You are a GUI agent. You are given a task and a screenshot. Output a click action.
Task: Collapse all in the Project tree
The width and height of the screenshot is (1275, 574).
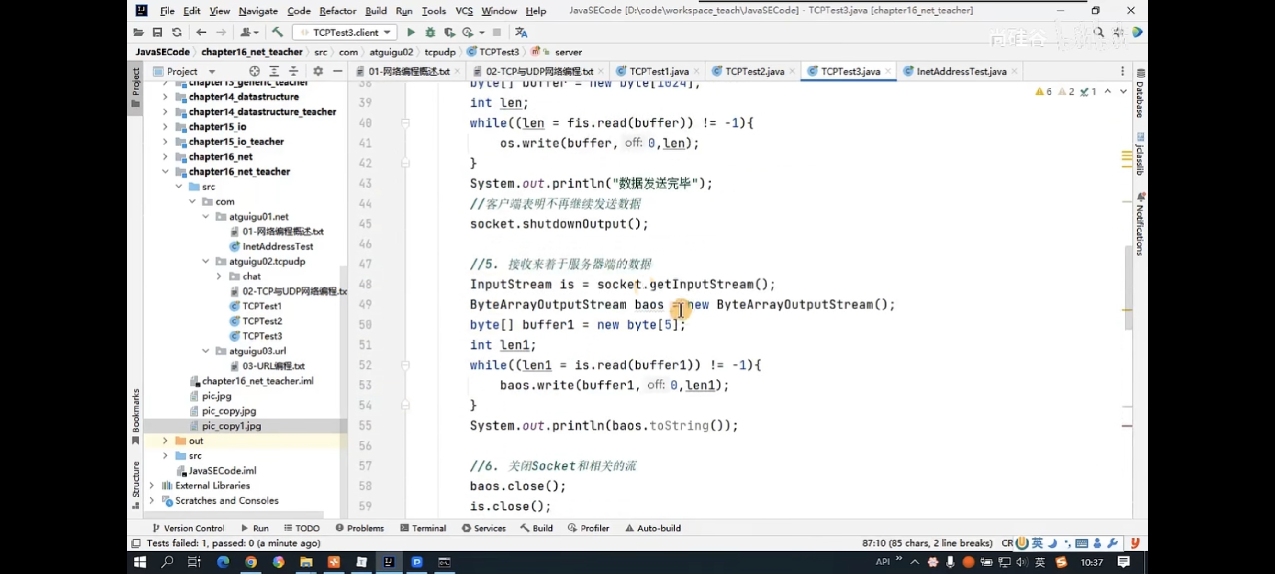tap(293, 71)
